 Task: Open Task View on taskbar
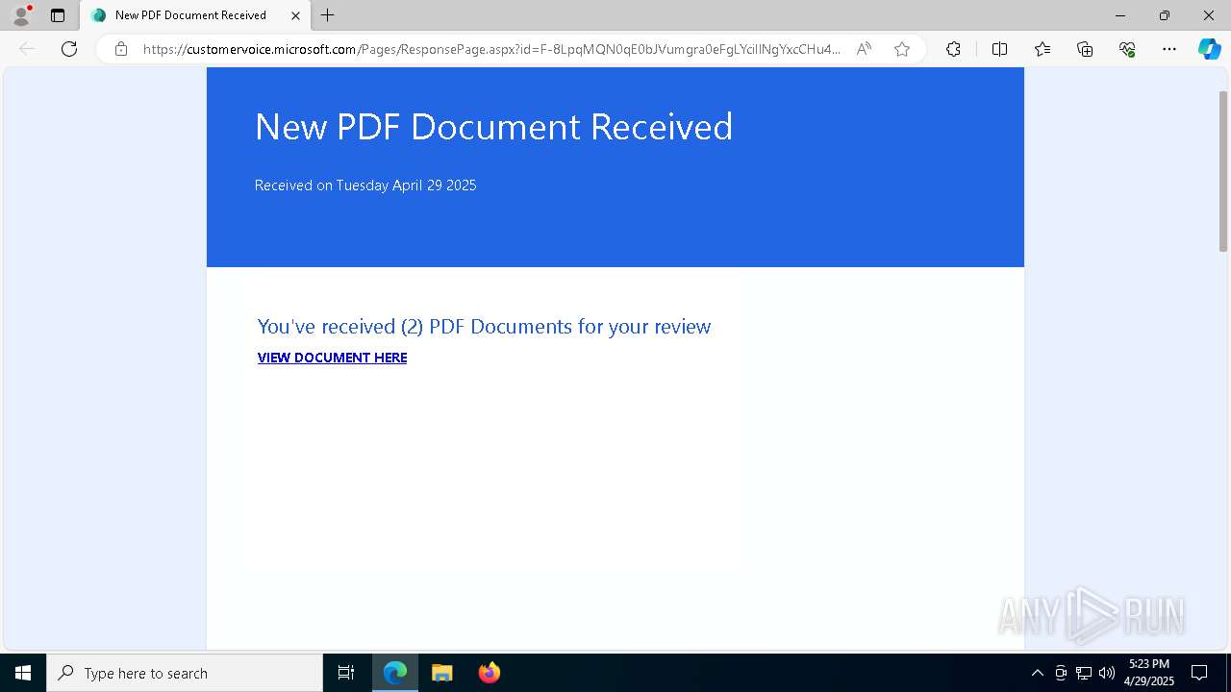[346, 673]
